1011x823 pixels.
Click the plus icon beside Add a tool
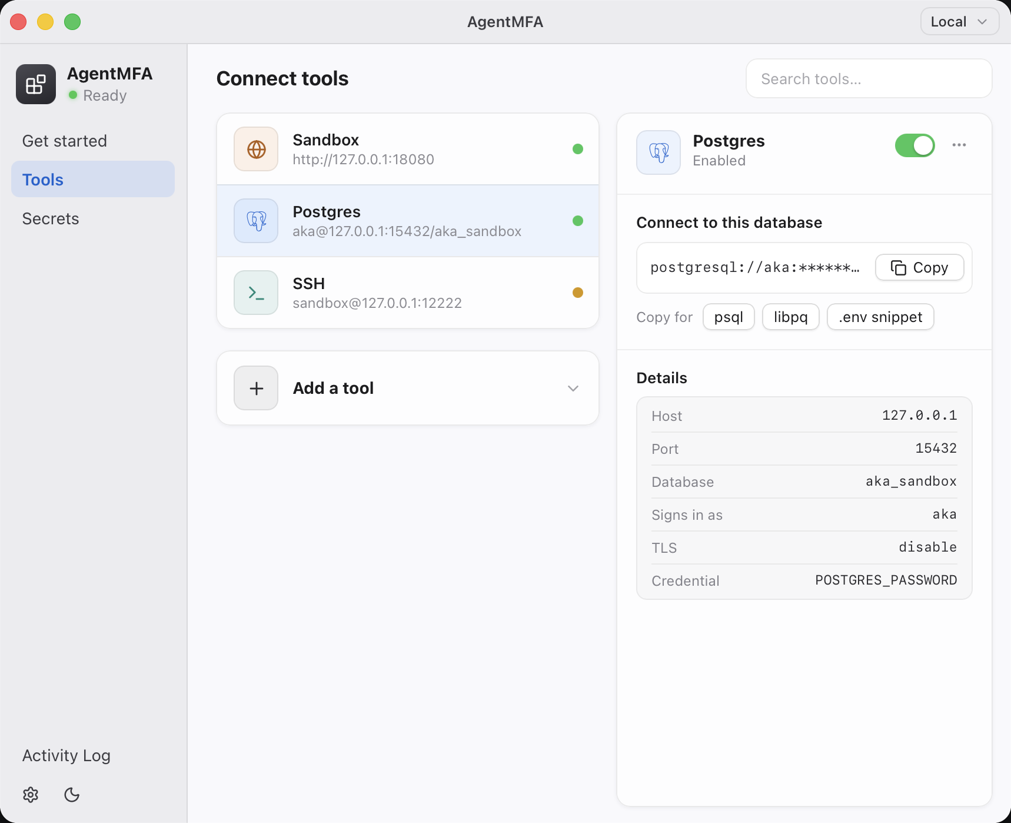[x=256, y=388]
